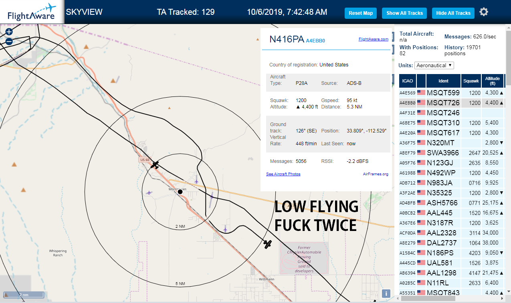Click the US flag icon in the AAL445 row

point(421,213)
